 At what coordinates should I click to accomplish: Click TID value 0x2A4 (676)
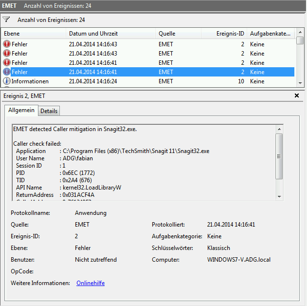pyautogui.click(x=77, y=180)
